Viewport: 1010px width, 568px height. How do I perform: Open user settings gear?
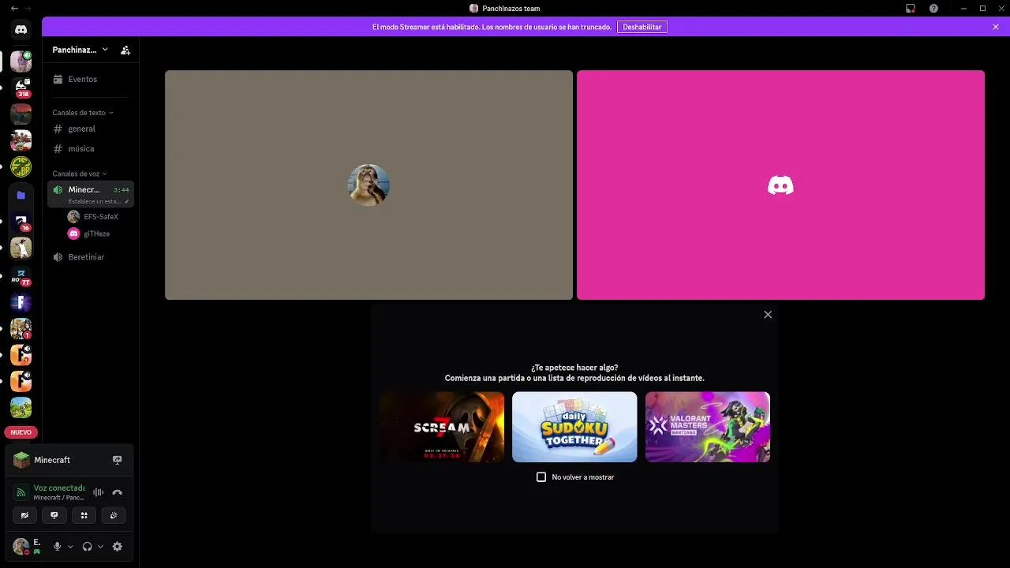[118, 546]
